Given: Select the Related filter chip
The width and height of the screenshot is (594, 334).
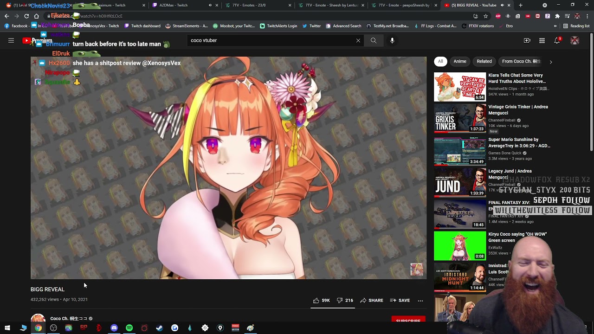Looking at the screenshot, I should (484, 61).
